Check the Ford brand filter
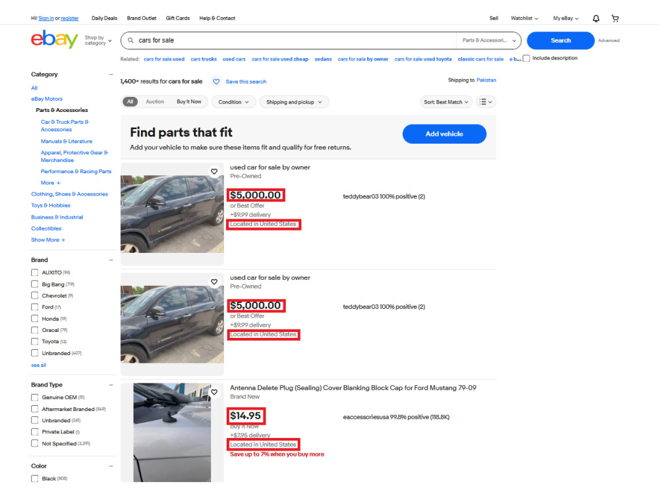The width and height of the screenshot is (659, 494). (x=35, y=307)
